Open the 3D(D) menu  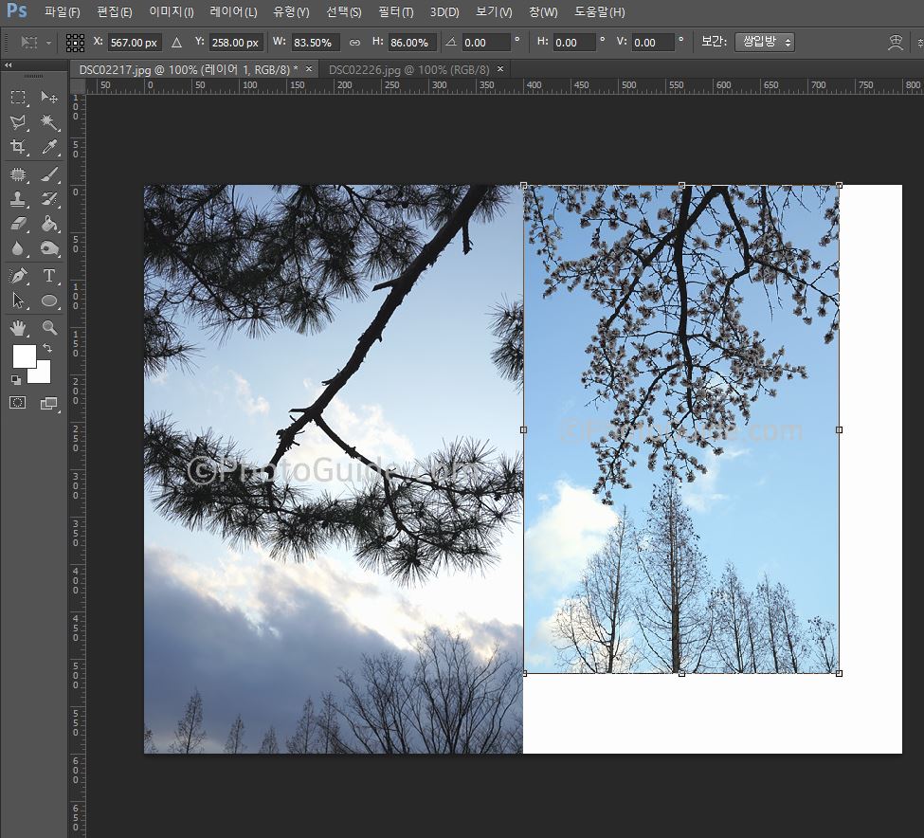pos(444,11)
